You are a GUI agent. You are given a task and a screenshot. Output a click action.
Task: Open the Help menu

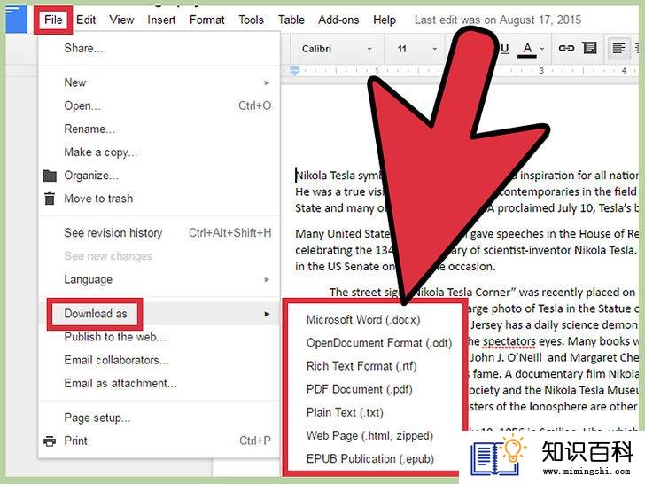pyautogui.click(x=385, y=20)
